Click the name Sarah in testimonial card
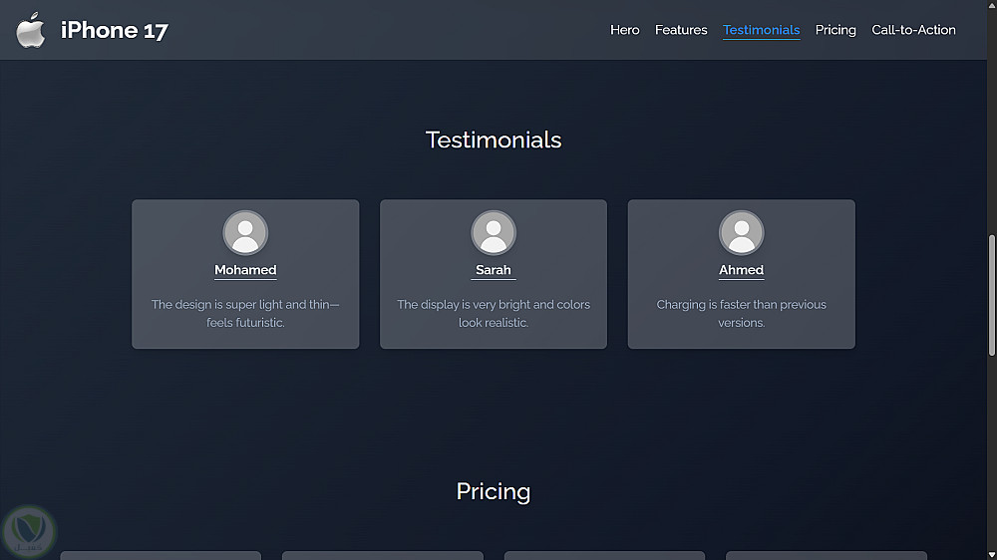This screenshot has height=560, width=997. [494, 270]
